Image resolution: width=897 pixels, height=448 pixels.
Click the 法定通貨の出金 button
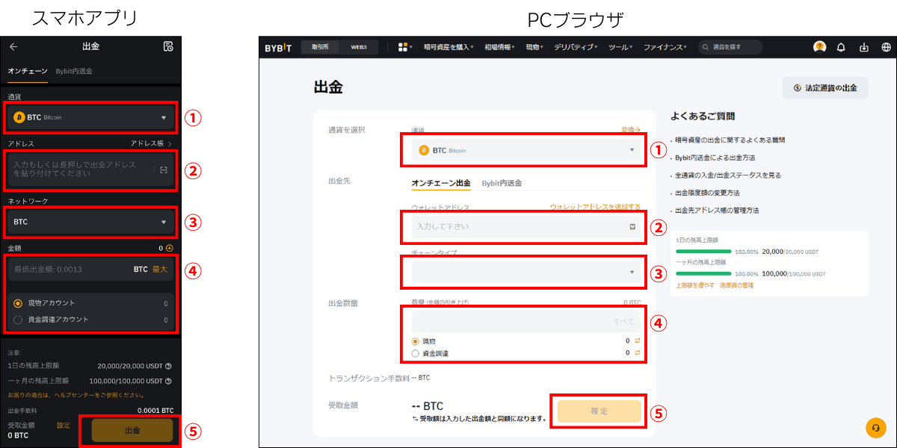[x=825, y=87]
